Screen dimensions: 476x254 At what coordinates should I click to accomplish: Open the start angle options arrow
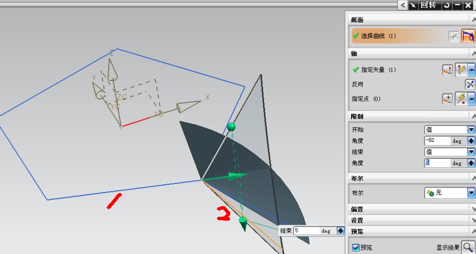click(x=471, y=141)
